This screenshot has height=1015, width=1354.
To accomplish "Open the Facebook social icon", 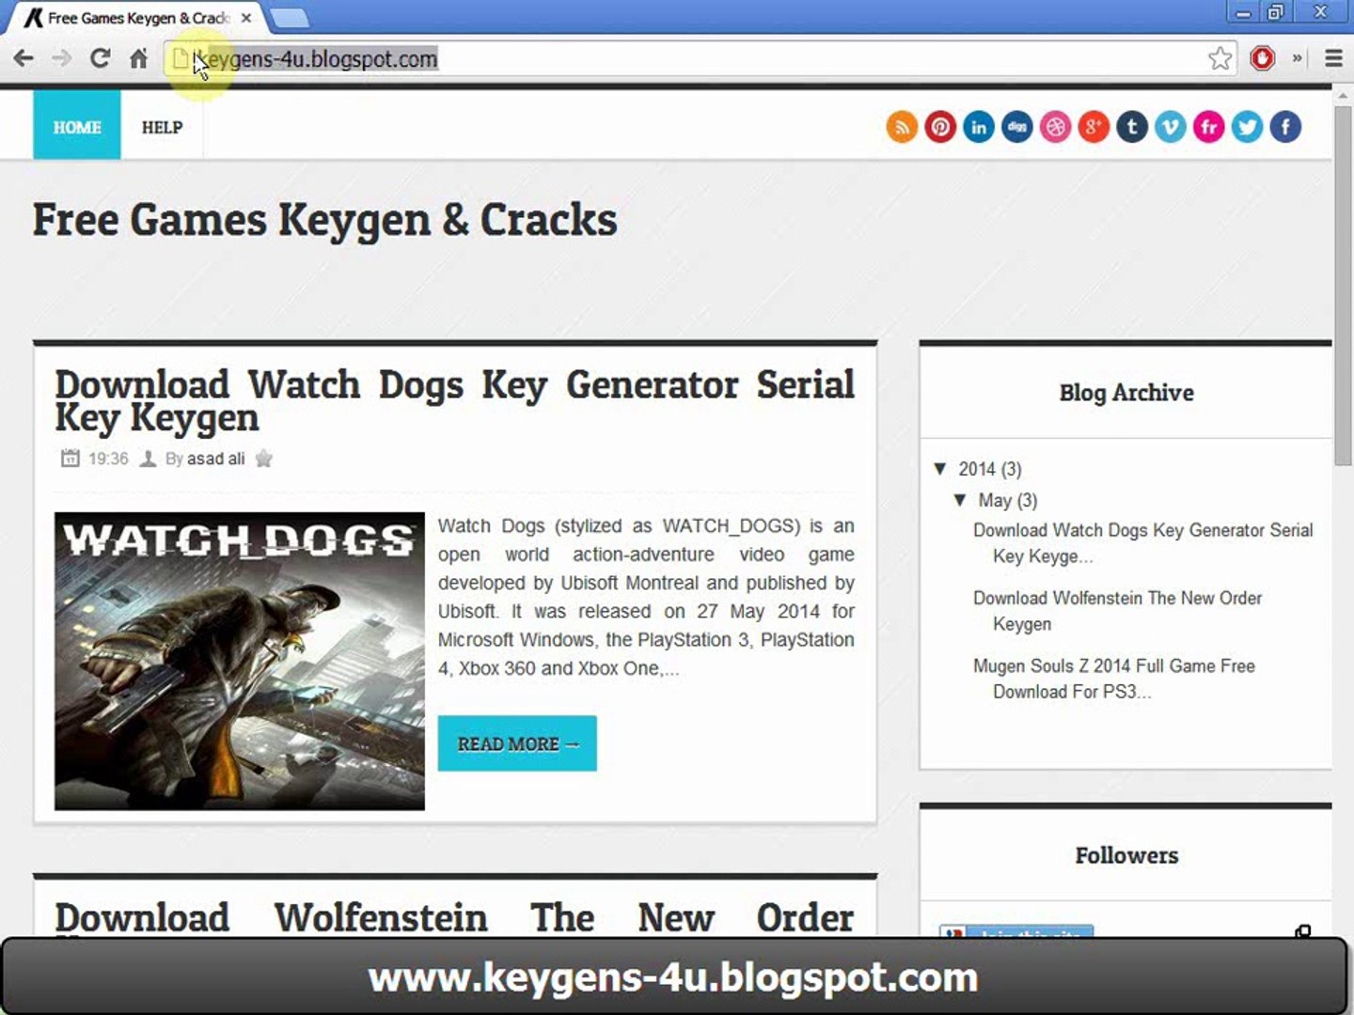I will (x=1286, y=127).
